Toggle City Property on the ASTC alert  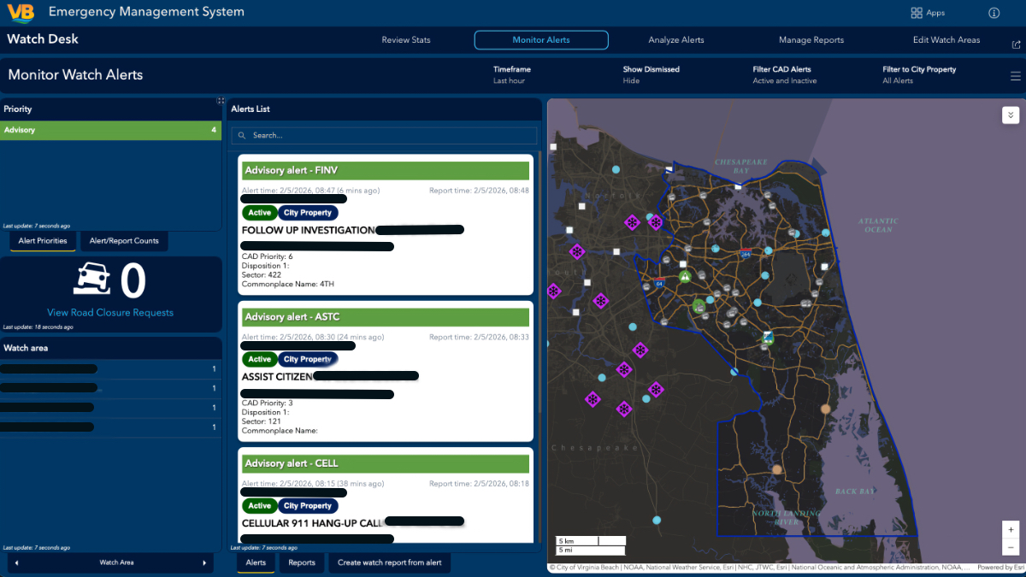pyautogui.click(x=308, y=359)
